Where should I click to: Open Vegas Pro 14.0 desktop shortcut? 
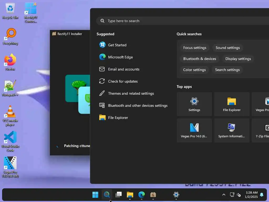point(10,167)
